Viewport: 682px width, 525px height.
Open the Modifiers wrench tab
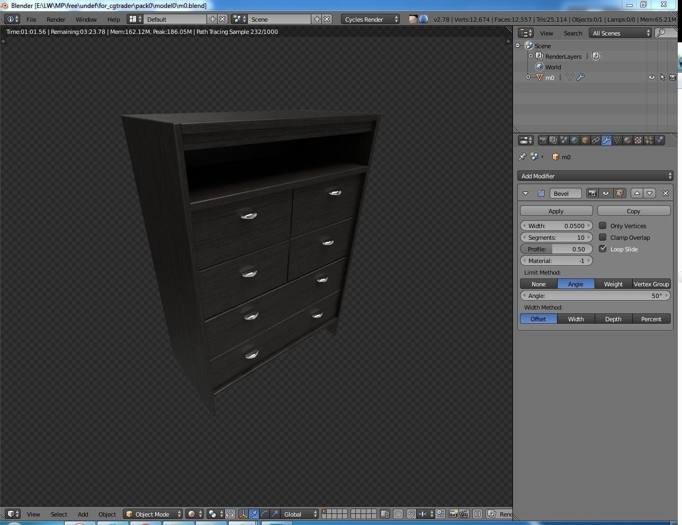tap(606, 140)
